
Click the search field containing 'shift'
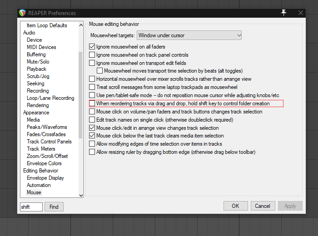click(31, 207)
